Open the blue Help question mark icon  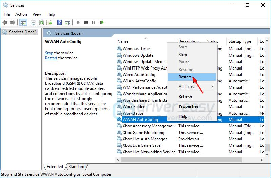(59, 22)
